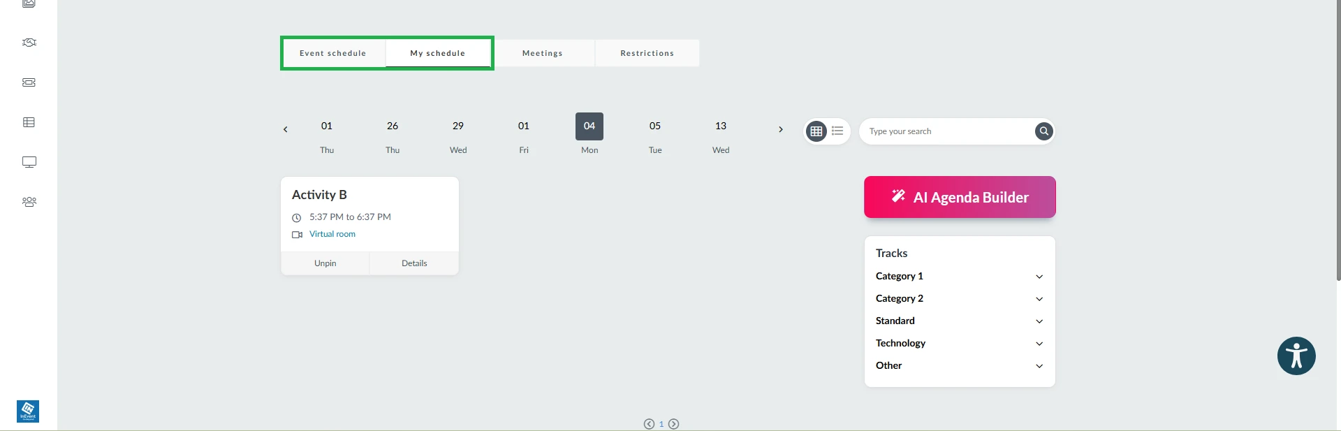Open the Meetings tab
This screenshot has width=1341, height=431.
(543, 53)
